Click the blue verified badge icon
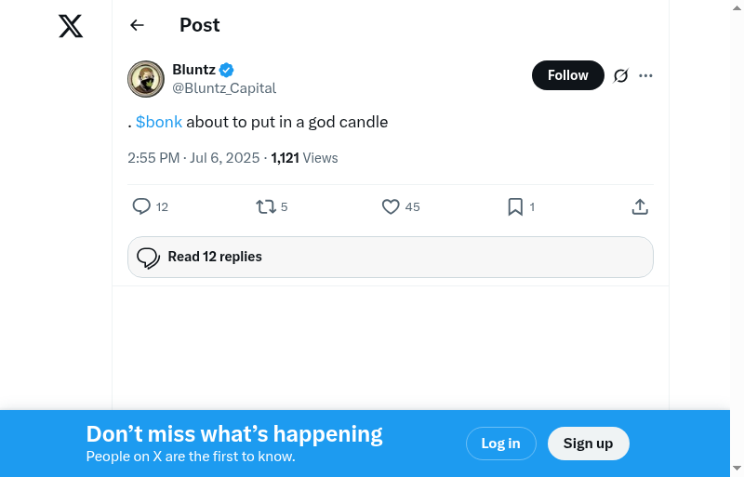 tap(227, 70)
